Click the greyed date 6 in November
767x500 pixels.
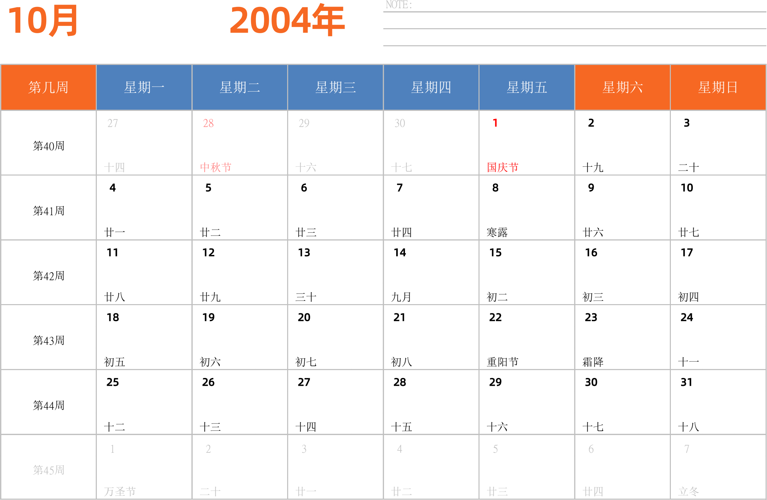tap(591, 449)
